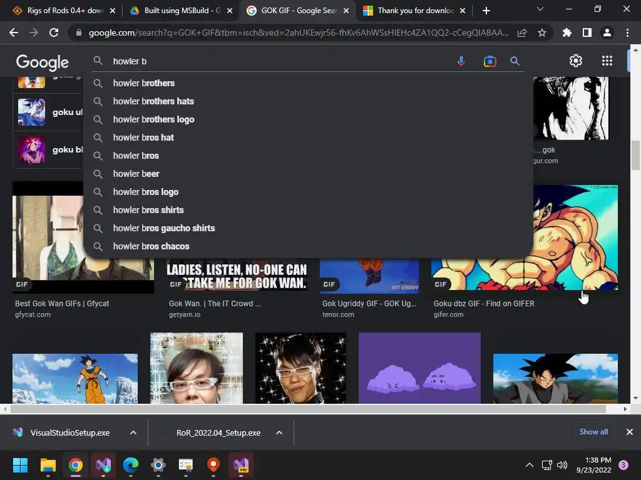Open 'Gok Wan. | The IT Crowd' result

point(215,304)
